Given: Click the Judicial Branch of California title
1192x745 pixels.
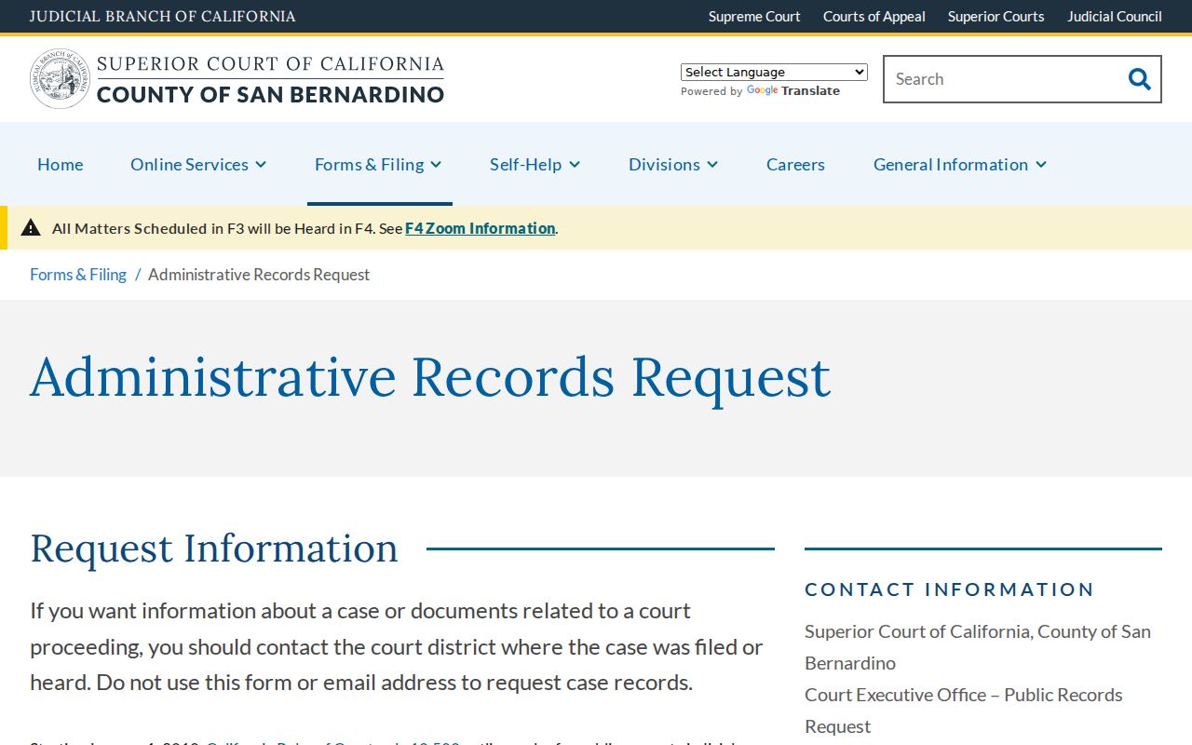Looking at the screenshot, I should point(163,17).
